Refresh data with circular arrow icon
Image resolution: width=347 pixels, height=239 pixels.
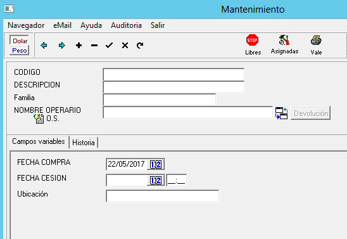[x=140, y=46]
